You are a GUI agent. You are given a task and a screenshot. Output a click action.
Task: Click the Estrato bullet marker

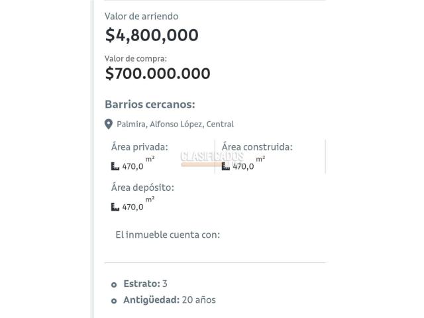(x=114, y=284)
